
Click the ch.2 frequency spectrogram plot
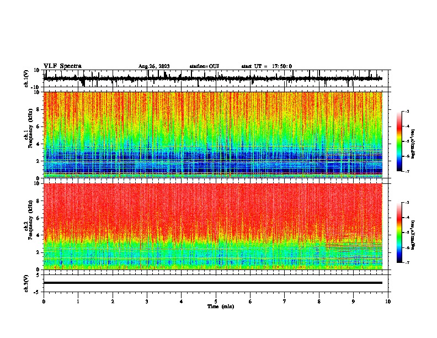[212, 226]
